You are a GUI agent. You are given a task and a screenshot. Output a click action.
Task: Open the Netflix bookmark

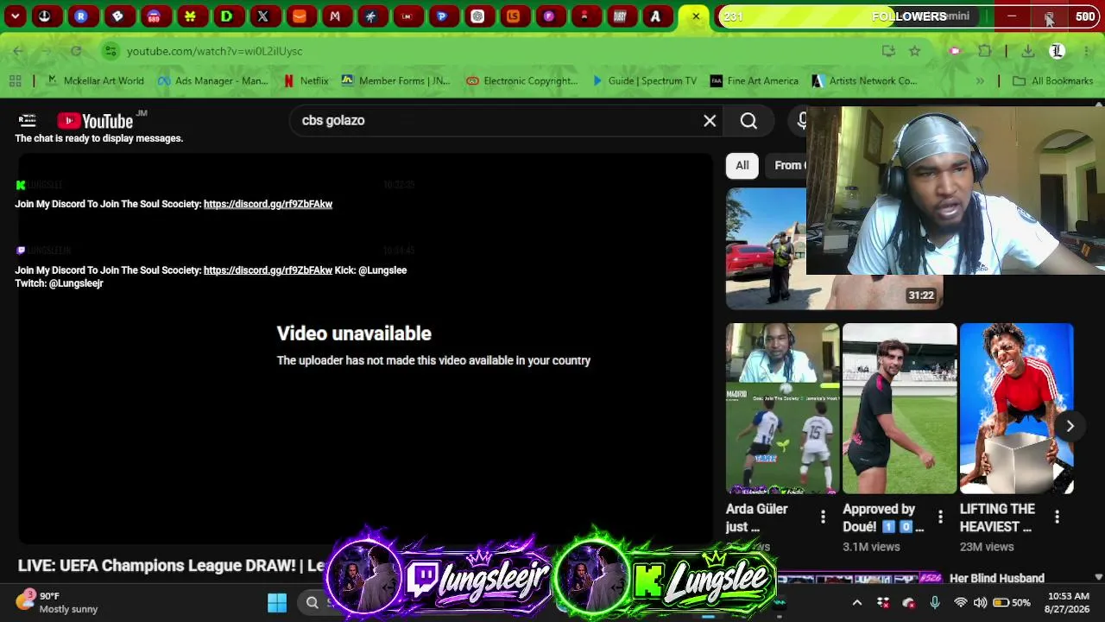click(306, 81)
